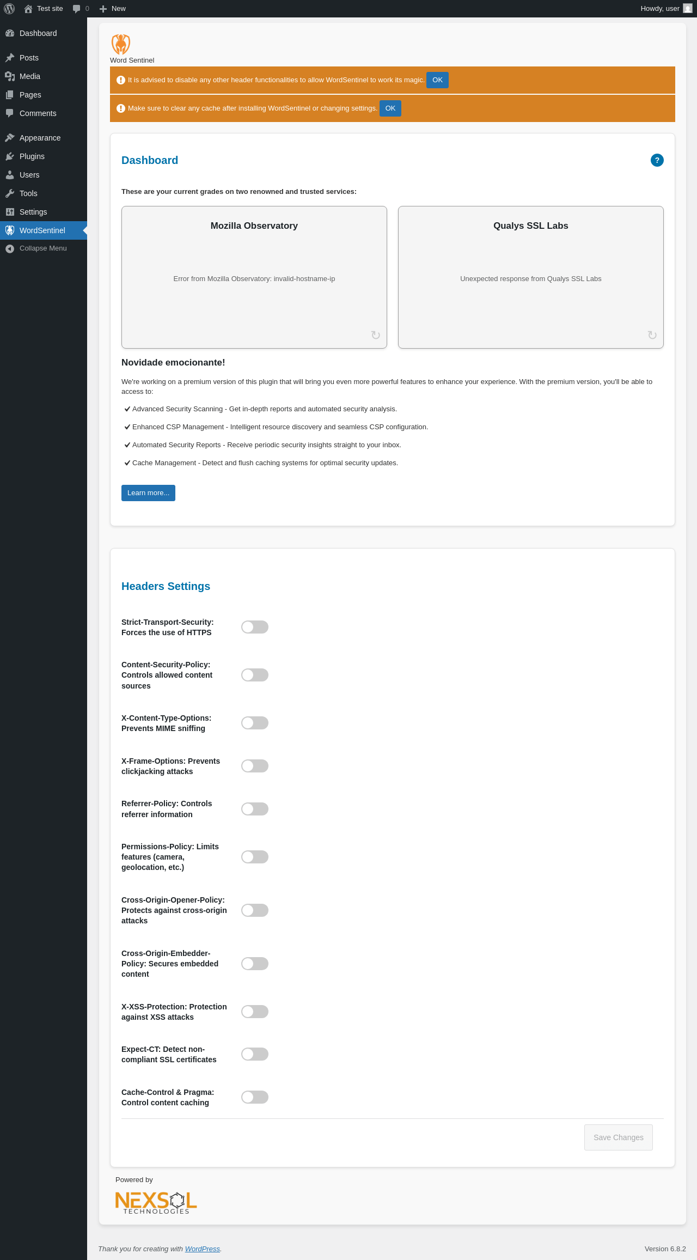The image size is (697, 1260).
Task: Dismiss the cache warning with OK
Action: (390, 108)
